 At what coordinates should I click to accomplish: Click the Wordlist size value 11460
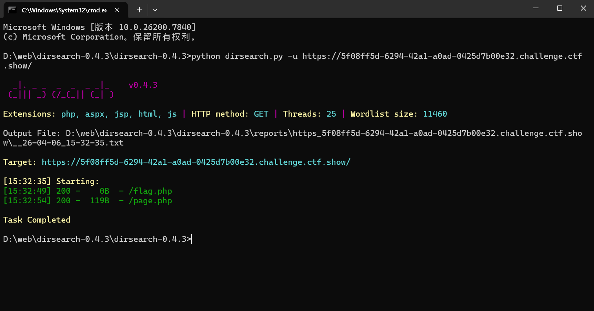[435, 114]
